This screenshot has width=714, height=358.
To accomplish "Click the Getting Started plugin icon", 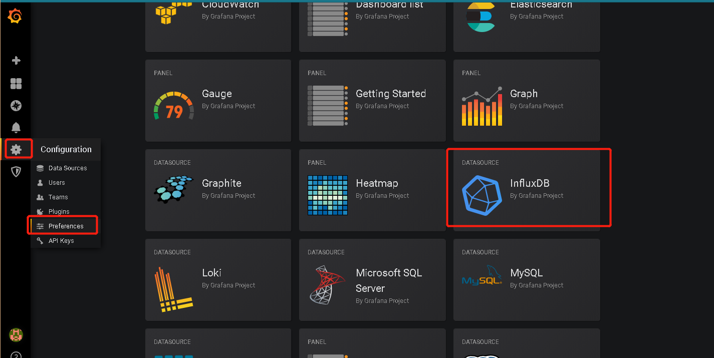I will click(328, 106).
